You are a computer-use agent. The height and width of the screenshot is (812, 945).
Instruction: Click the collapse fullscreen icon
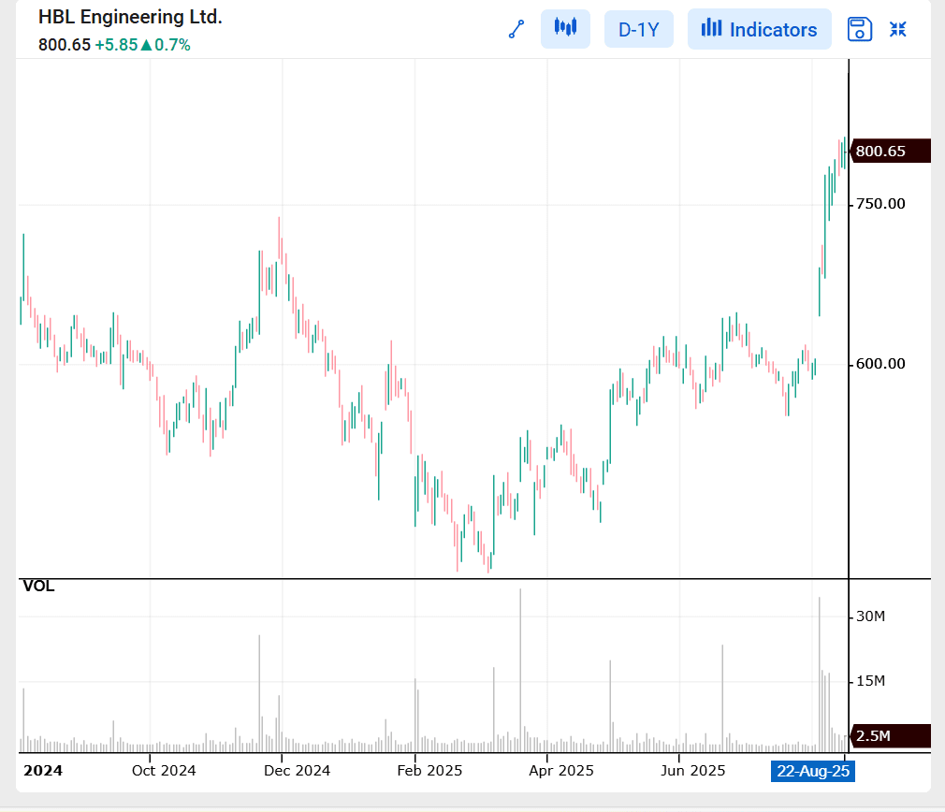coord(898,29)
